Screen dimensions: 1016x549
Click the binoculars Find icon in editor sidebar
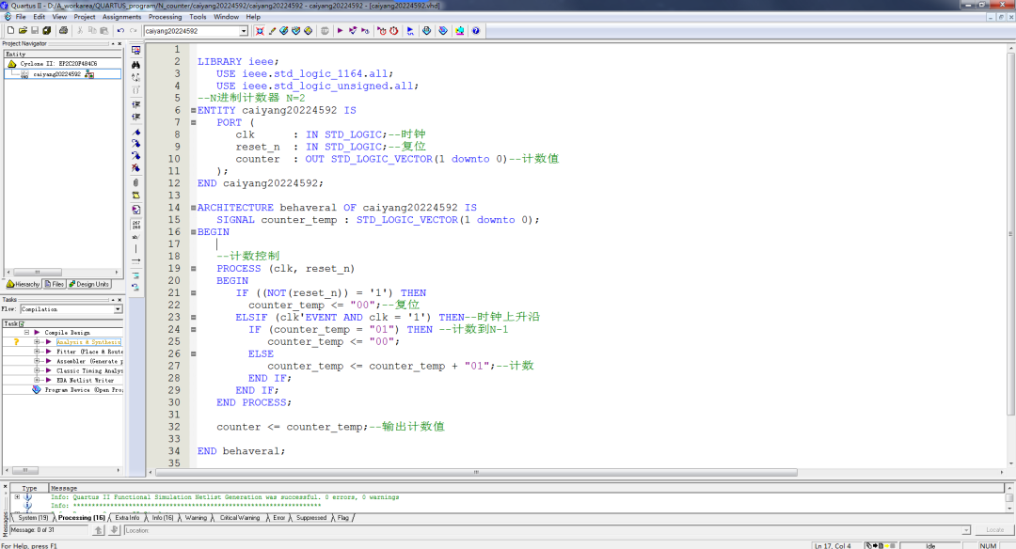(x=136, y=64)
